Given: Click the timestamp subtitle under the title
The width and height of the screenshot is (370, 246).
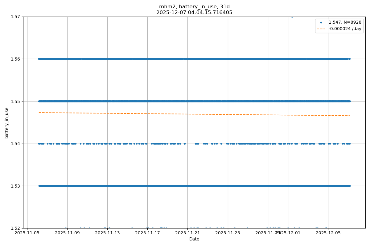Looking at the screenshot, I should [x=194, y=13].
